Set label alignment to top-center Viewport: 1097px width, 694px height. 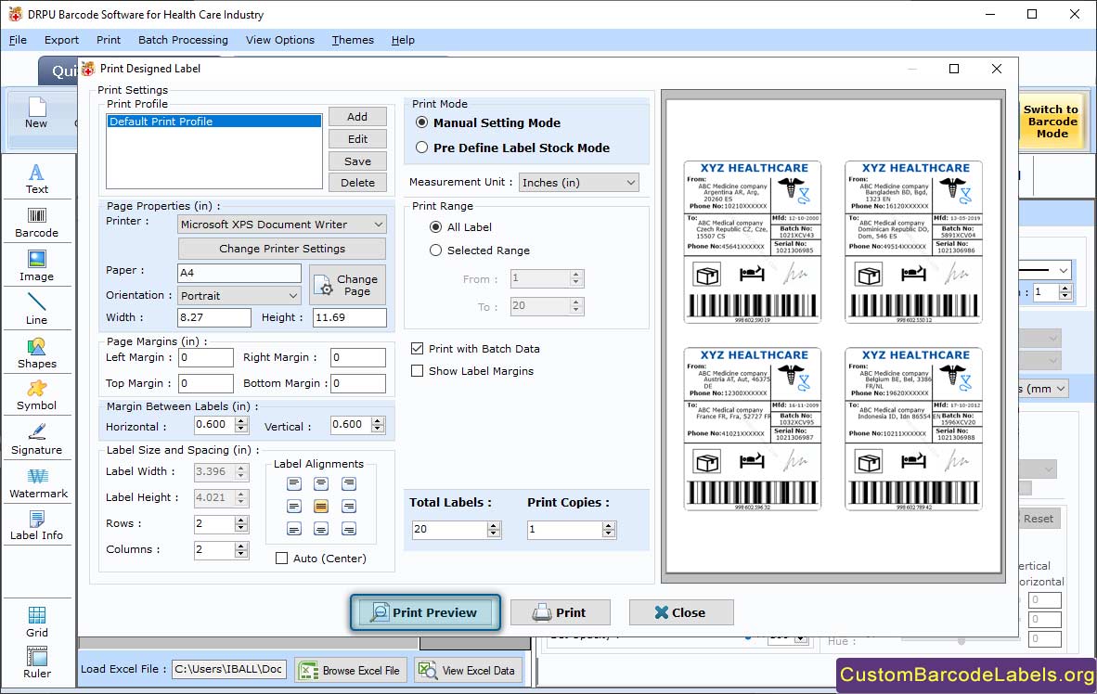(320, 483)
